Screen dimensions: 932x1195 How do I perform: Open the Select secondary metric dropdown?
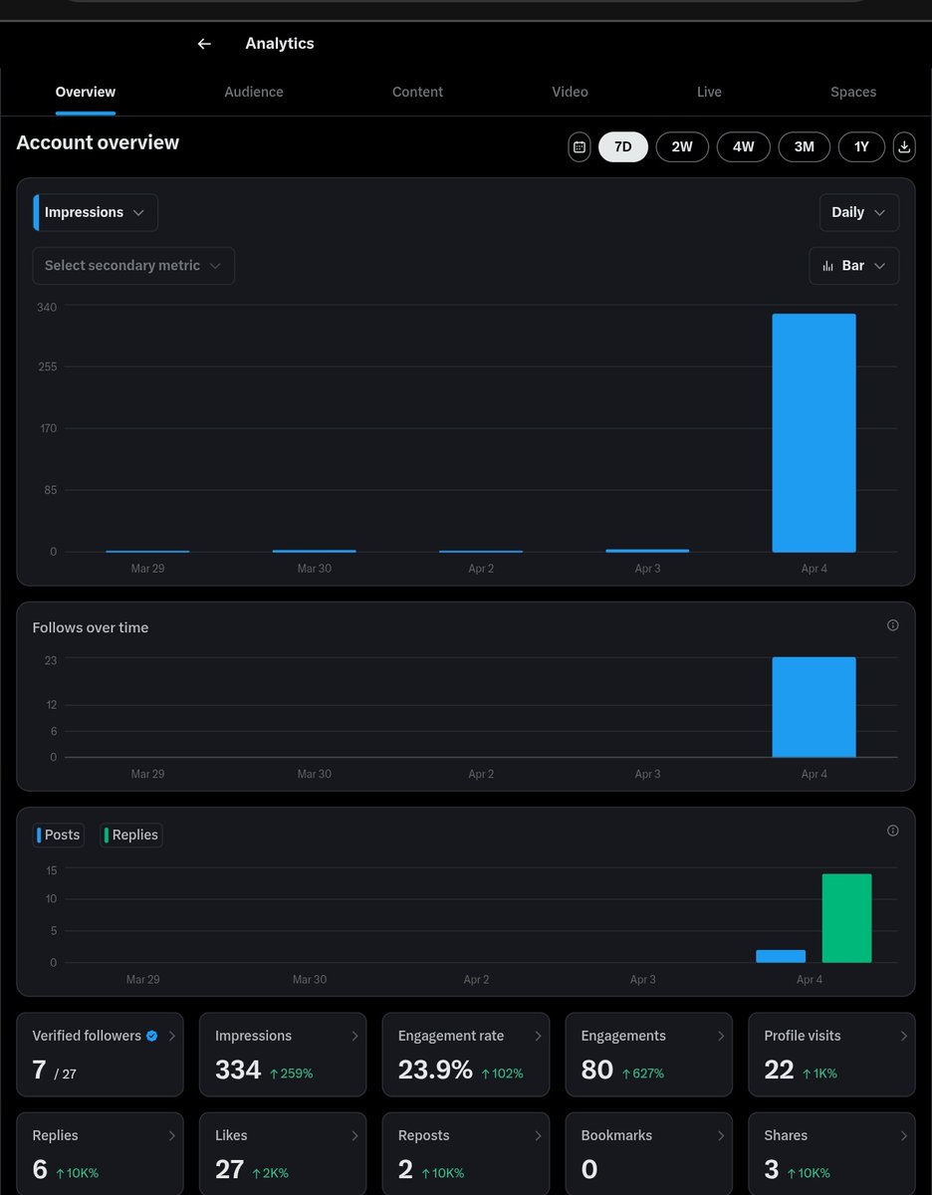(x=133, y=266)
